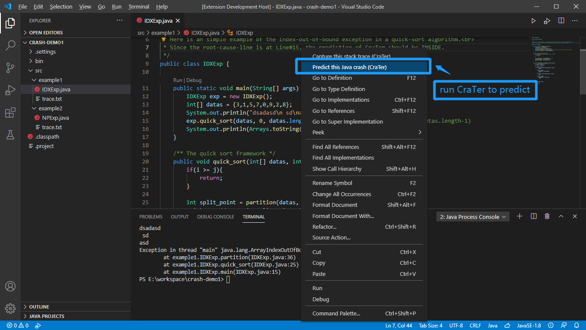Click the lightbulb code action icon
The height and width of the screenshot is (330, 586).
164,39
